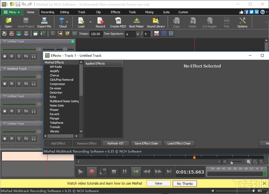
Task: Open the Sound Library
Action: point(156,23)
